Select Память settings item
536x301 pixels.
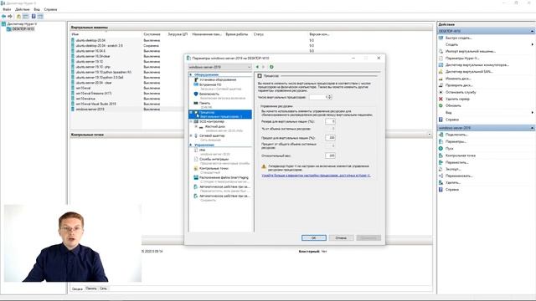204,103
